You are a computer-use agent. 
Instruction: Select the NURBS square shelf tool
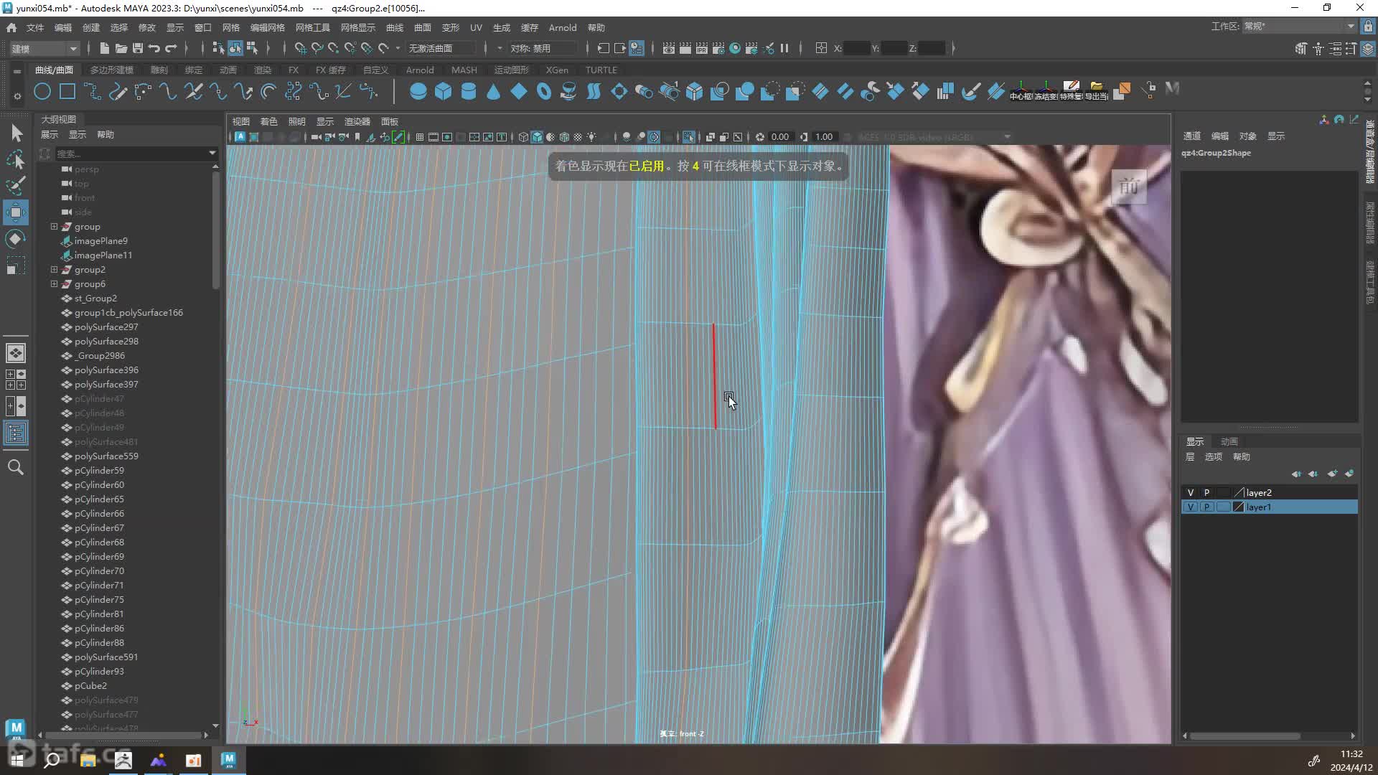pos(67,91)
